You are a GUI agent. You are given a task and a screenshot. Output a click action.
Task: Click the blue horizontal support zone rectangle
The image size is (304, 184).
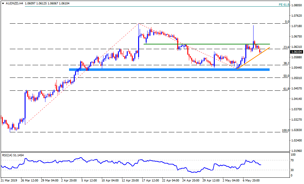click(x=169, y=69)
